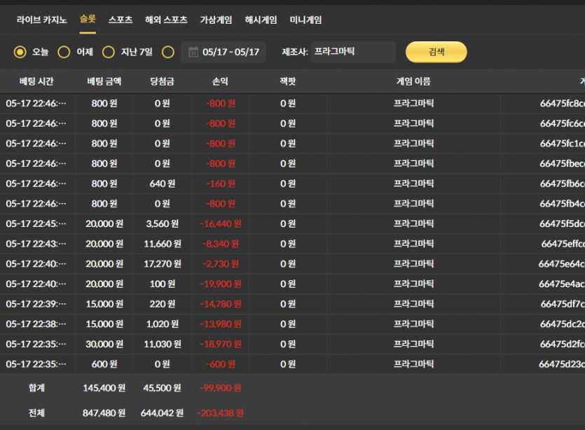Open the 제조사 프라그마틱 dropdown
This screenshot has height=430, width=585.
click(353, 52)
